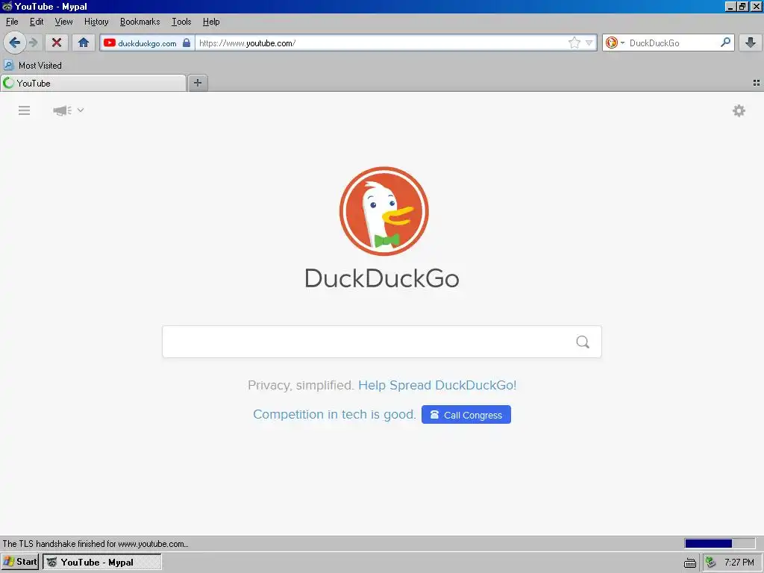The image size is (764, 573).
Task: Click the page loading progress bar
Action: pos(719,543)
